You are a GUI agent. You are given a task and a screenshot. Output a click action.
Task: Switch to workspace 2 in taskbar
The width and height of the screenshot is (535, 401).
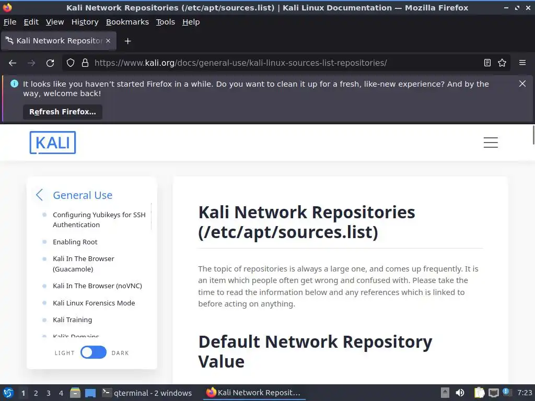36,393
